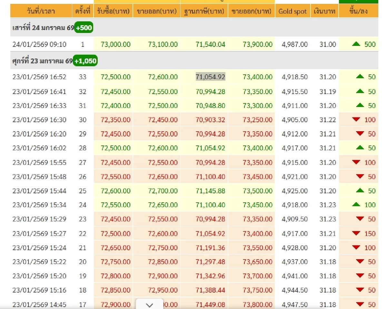Click the red down arrow on the 16:30 row
The height and width of the screenshot is (309, 387).
(357, 120)
